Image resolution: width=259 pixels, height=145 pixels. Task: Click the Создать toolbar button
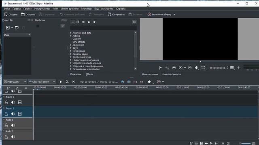click(x=11, y=14)
